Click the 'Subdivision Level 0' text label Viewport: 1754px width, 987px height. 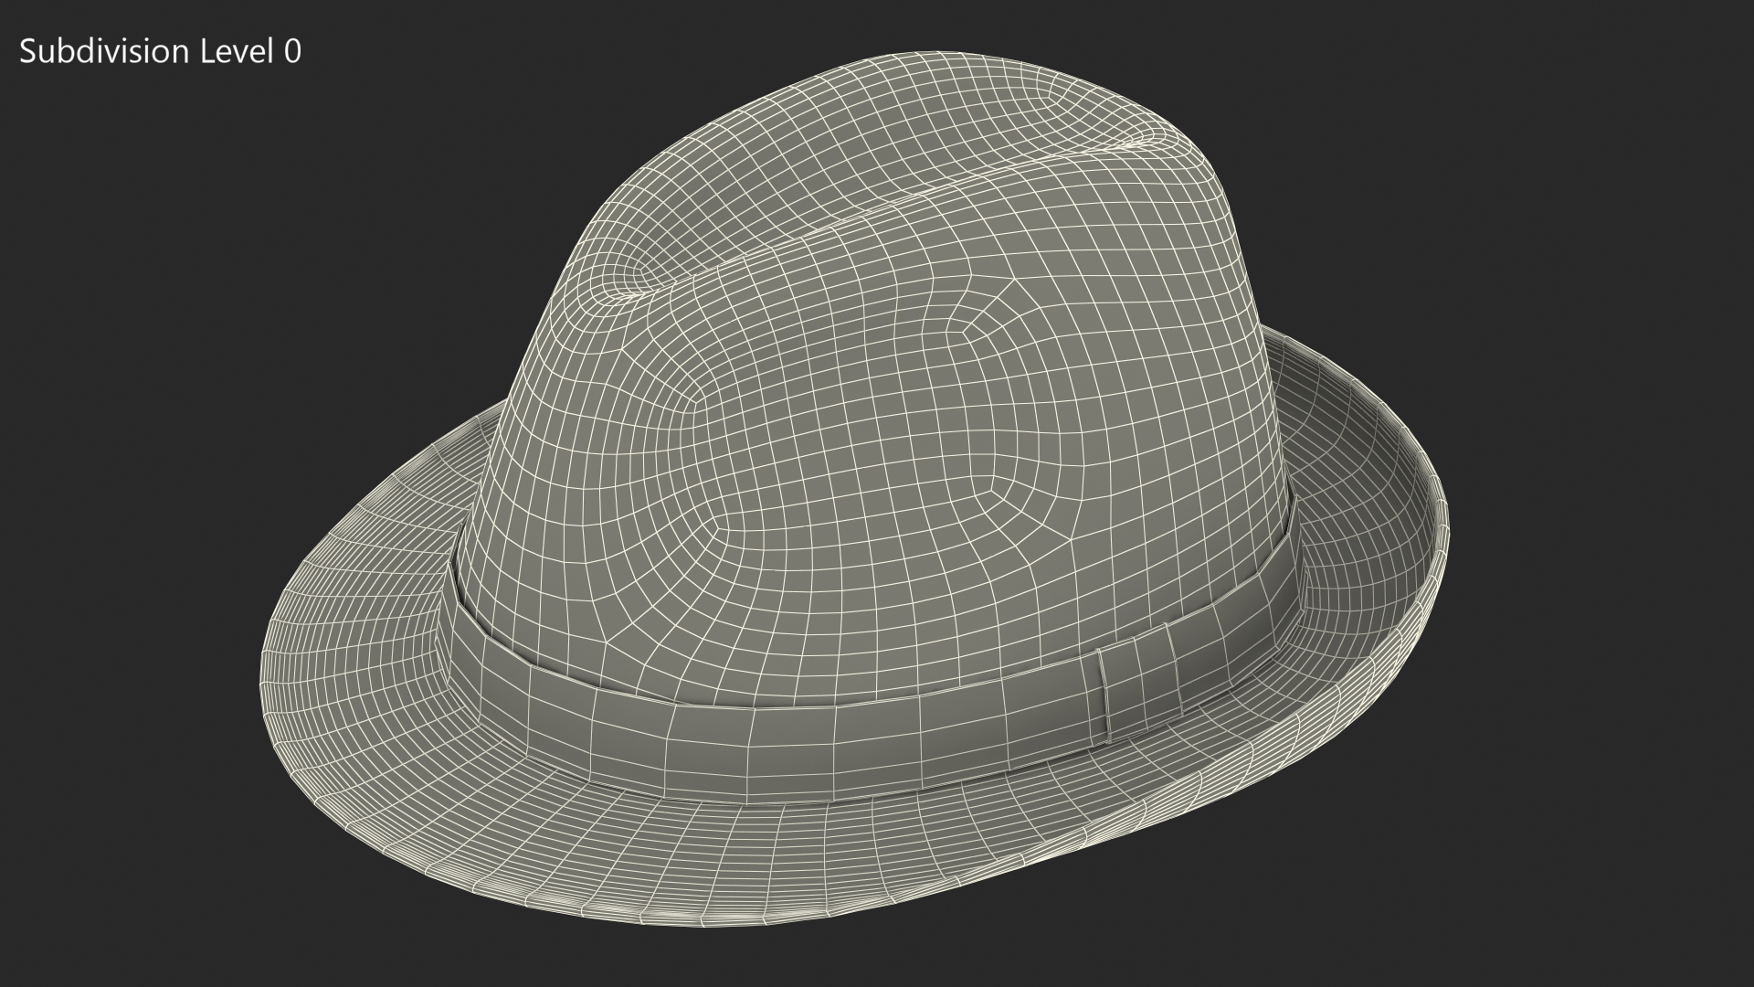click(x=160, y=52)
